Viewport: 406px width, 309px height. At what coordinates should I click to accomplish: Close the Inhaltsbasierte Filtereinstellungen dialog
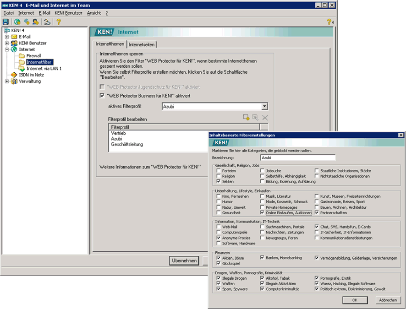(401, 135)
